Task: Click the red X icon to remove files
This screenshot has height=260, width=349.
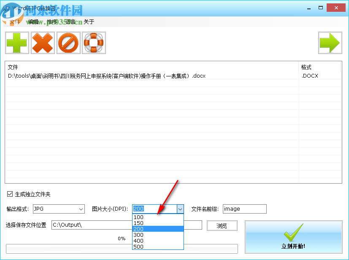Action: [x=43, y=43]
